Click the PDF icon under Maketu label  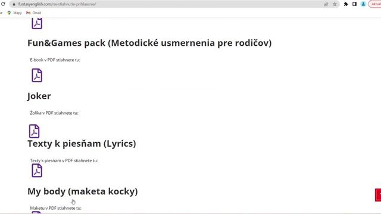[x=37, y=213]
